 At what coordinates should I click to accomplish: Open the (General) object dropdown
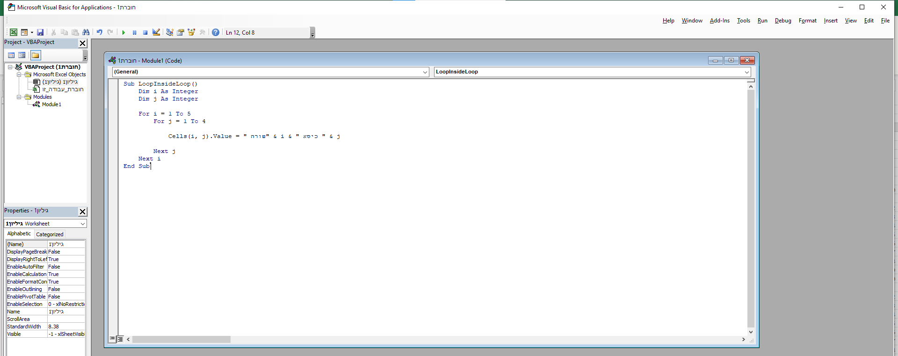[270, 72]
